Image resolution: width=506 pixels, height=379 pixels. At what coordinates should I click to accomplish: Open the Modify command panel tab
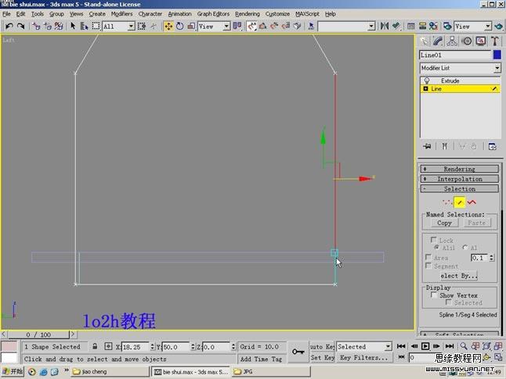(438, 41)
